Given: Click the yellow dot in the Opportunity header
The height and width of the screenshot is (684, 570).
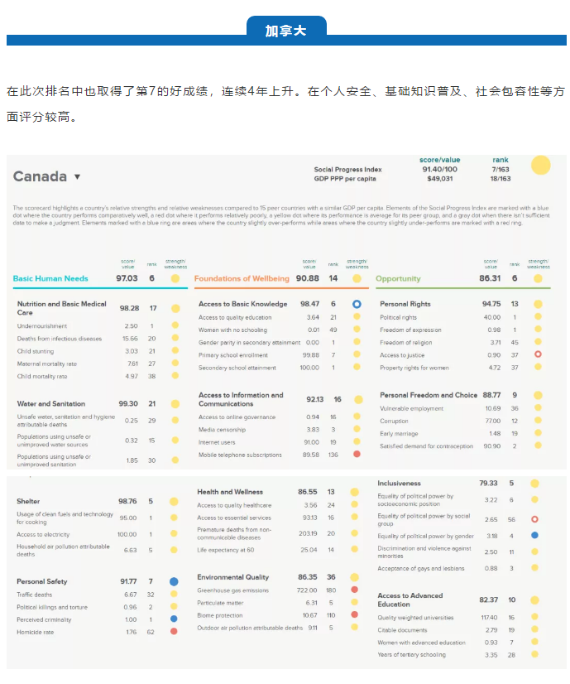Looking at the screenshot, I should [538, 278].
